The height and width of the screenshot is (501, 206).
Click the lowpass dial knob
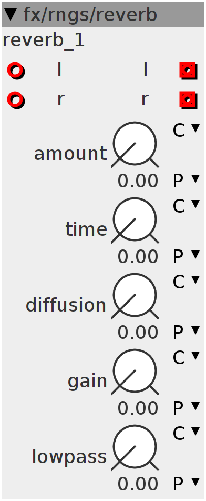135,448
